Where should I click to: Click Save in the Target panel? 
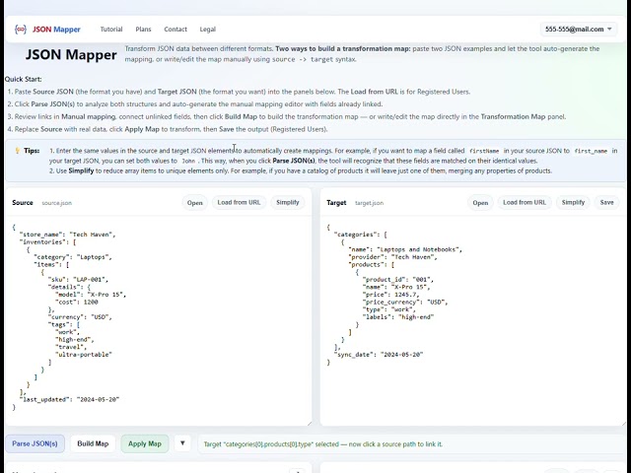pos(606,202)
